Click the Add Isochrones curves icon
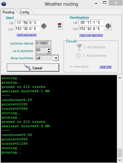 78,55
